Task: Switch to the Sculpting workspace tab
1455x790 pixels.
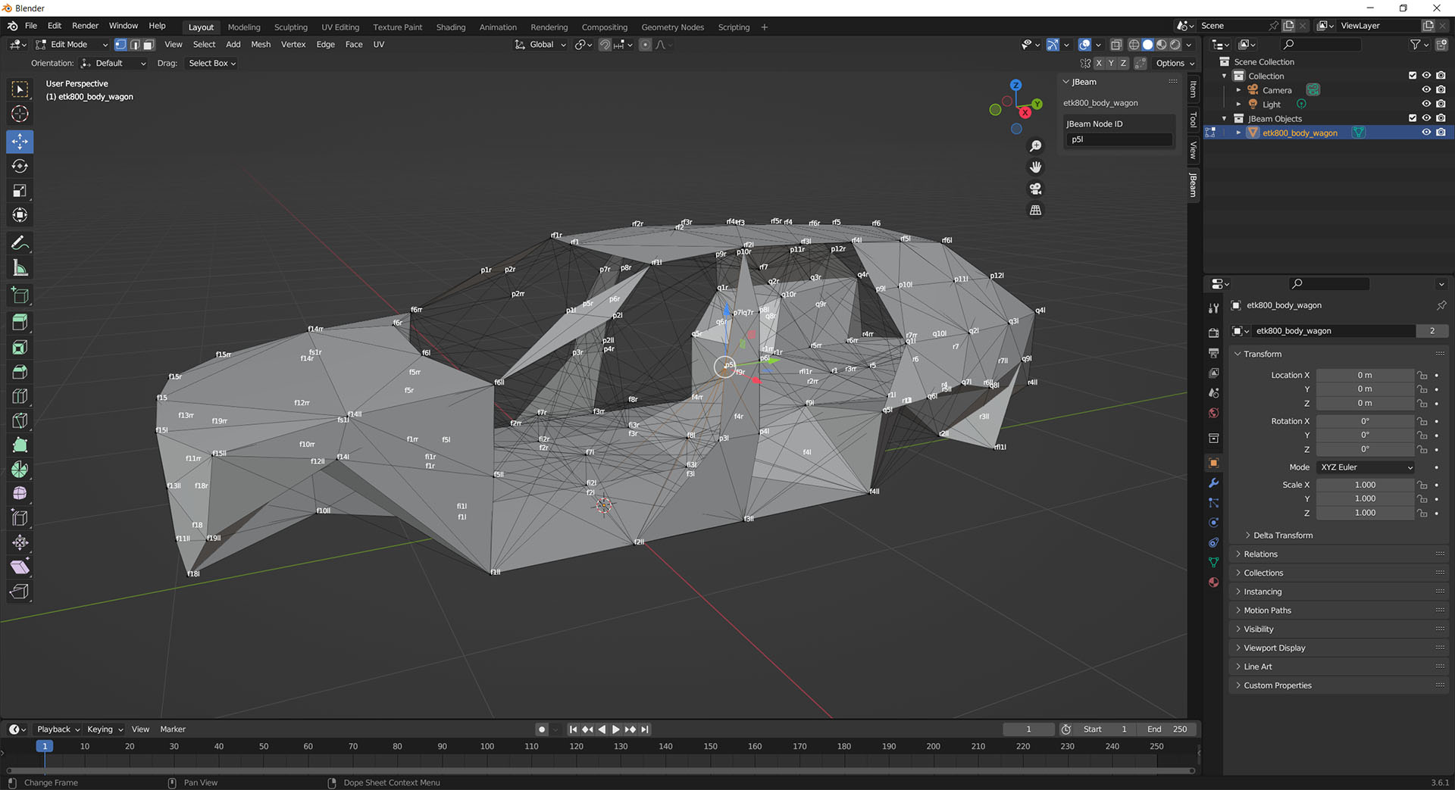Action: pyautogui.click(x=291, y=27)
